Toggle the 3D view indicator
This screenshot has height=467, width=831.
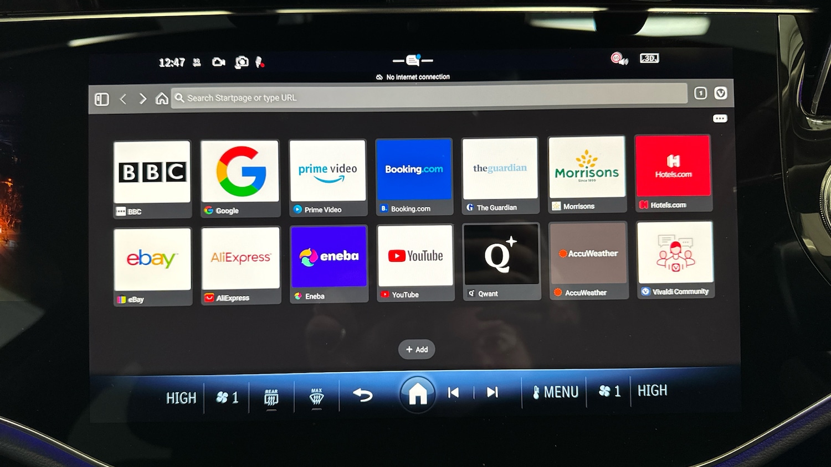tap(649, 58)
